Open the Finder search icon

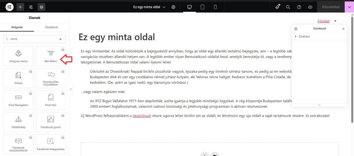(x=288, y=7)
